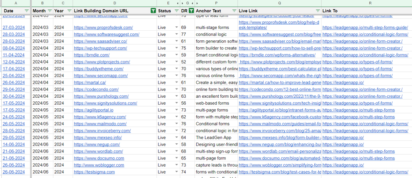
Task: Select Year cell 2024 in negup.com row
Action: 63,145
